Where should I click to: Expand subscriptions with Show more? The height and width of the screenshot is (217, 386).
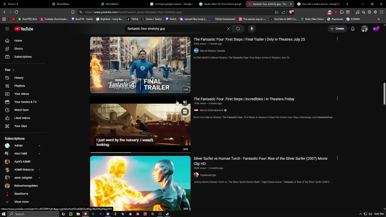click(x=21, y=202)
